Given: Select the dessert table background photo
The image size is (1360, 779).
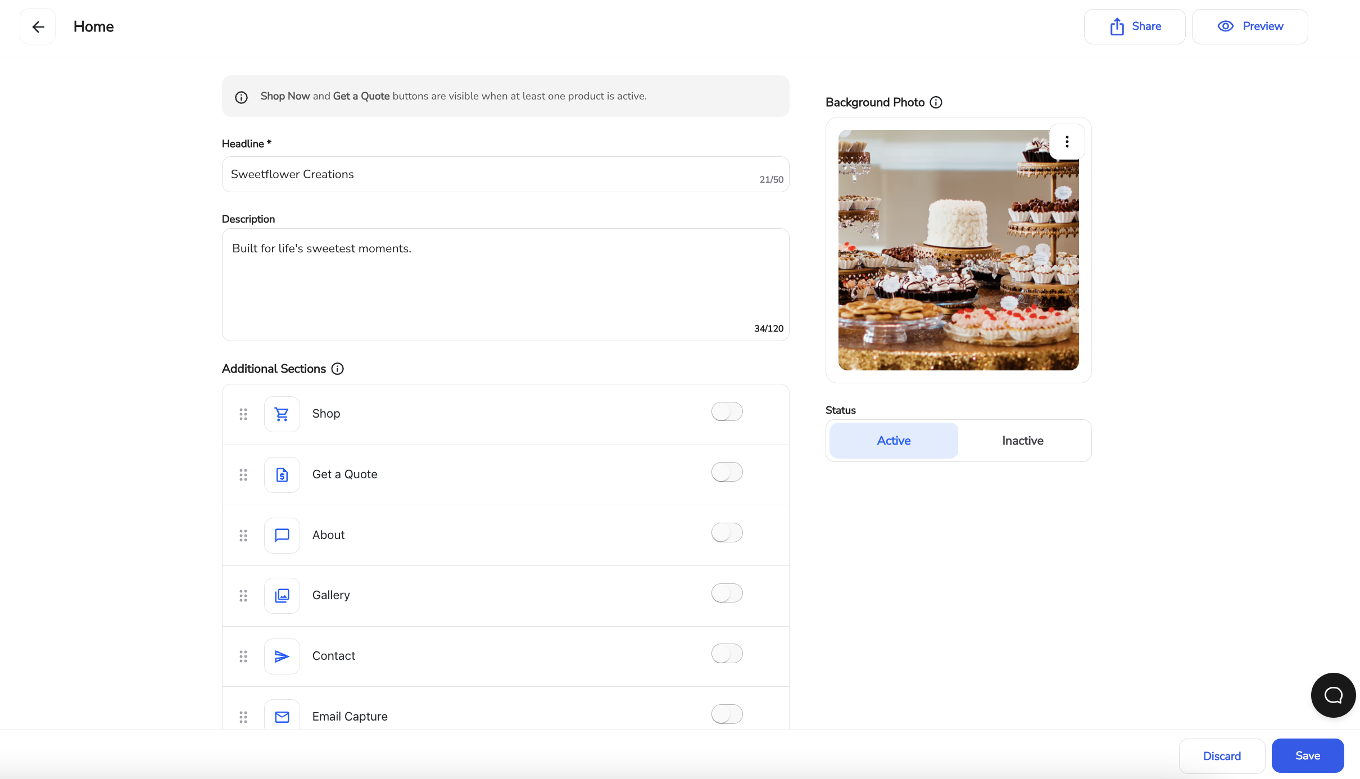Looking at the screenshot, I should tap(958, 250).
